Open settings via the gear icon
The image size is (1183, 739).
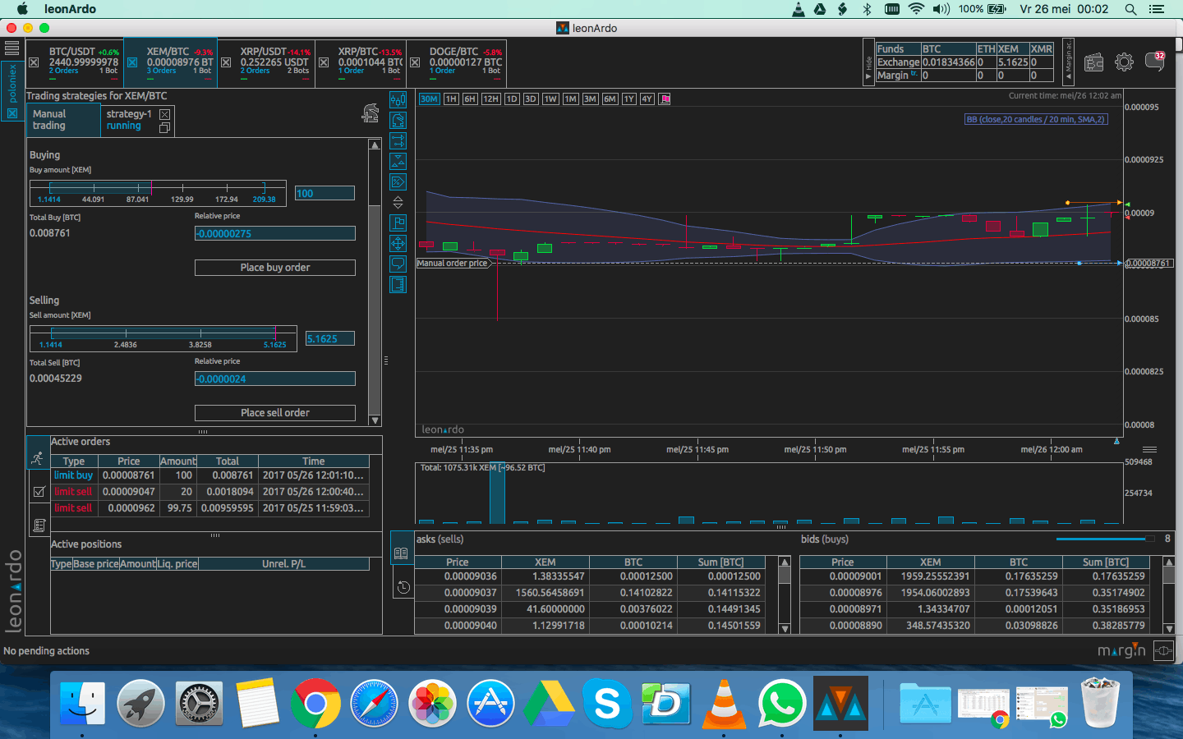point(1124,62)
